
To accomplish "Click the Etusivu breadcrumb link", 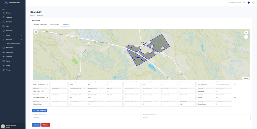I will pos(32,16).
